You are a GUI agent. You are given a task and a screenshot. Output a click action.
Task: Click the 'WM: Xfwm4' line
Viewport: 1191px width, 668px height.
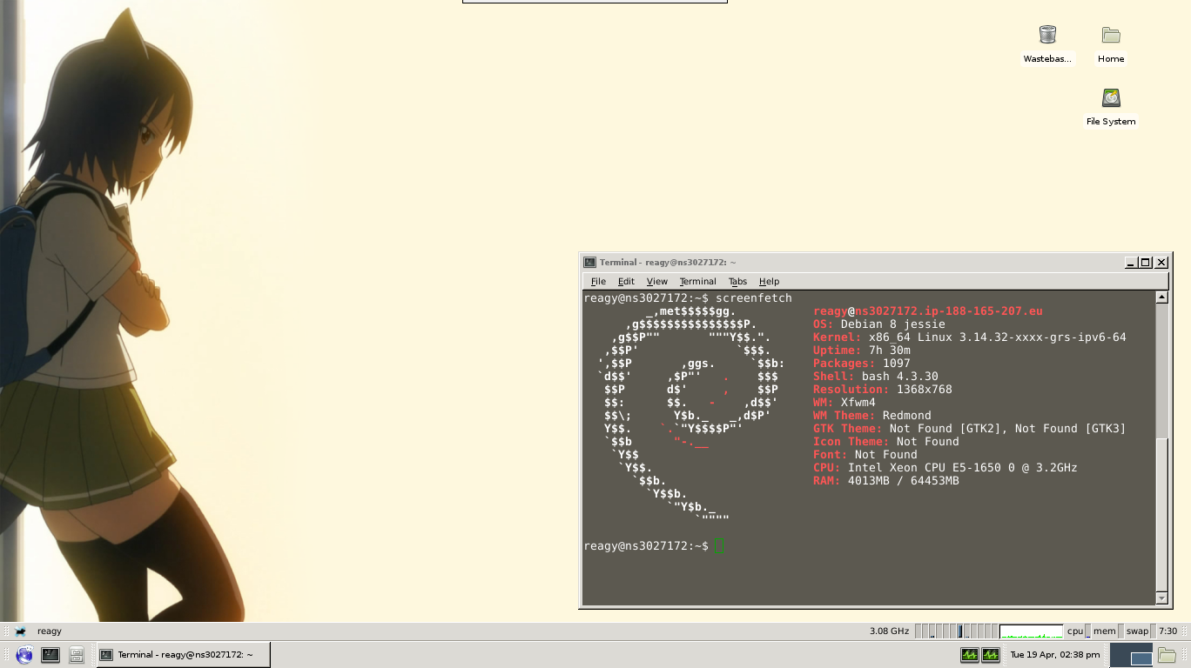844,402
